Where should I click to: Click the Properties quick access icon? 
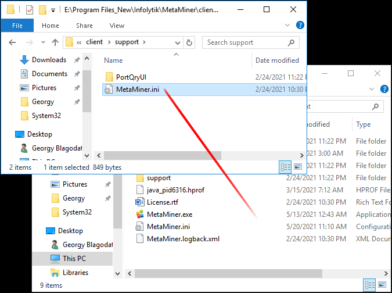click(x=30, y=10)
